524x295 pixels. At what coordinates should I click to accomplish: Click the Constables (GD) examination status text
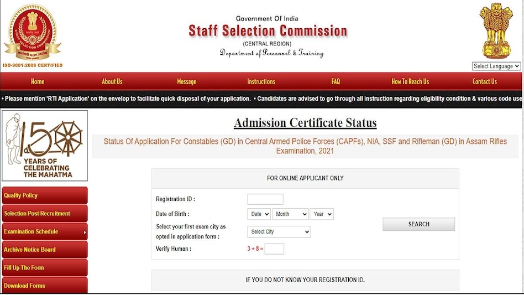click(305, 146)
